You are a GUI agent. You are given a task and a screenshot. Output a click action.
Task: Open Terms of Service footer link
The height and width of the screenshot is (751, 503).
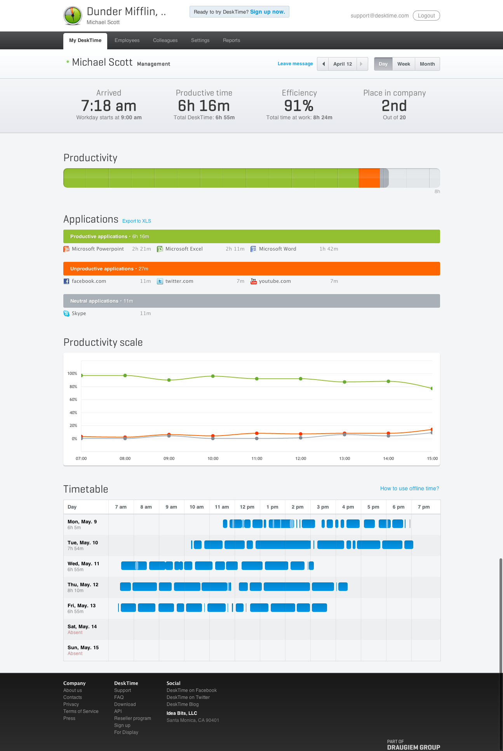tap(81, 711)
